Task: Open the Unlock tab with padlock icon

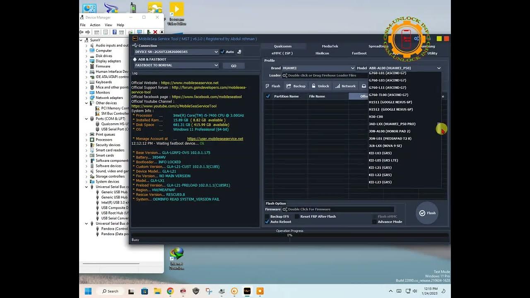Action: [321, 86]
